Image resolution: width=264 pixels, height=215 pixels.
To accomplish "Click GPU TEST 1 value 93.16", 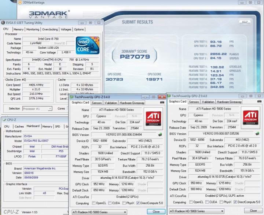I will point(216,42).
